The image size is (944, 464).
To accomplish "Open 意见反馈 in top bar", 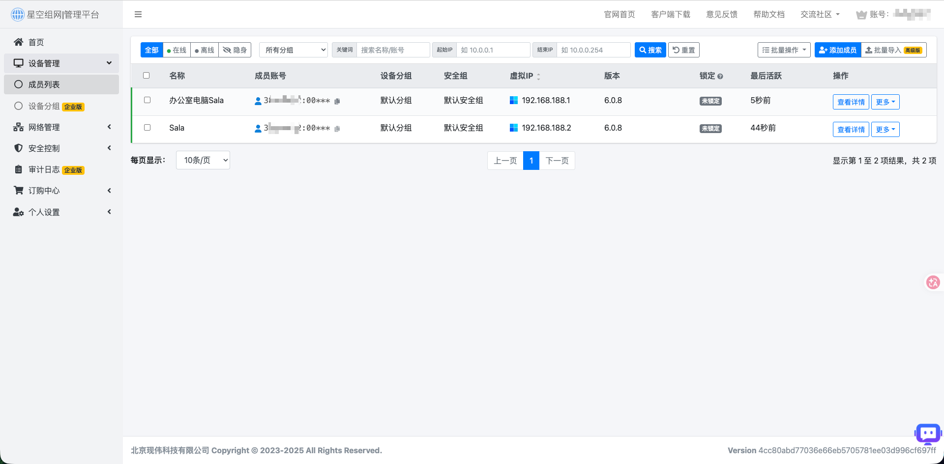I will coord(722,15).
